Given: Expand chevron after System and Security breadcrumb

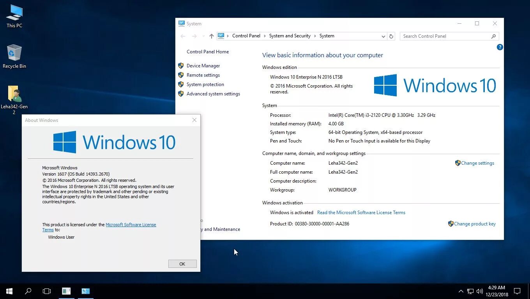Looking at the screenshot, I should point(315,36).
